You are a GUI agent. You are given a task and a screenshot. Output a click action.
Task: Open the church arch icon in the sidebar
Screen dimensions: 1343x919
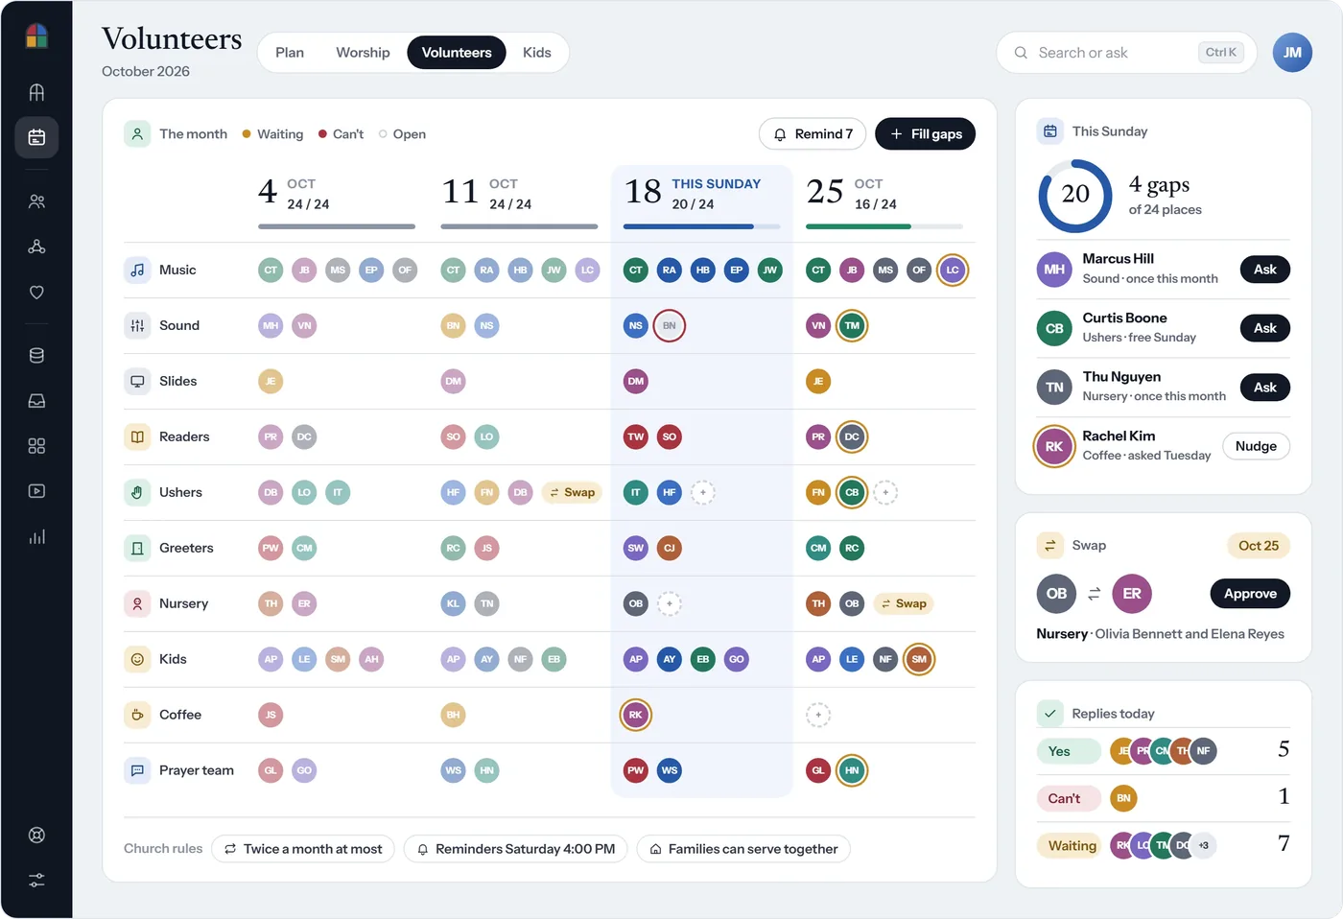(x=36, y=92)
